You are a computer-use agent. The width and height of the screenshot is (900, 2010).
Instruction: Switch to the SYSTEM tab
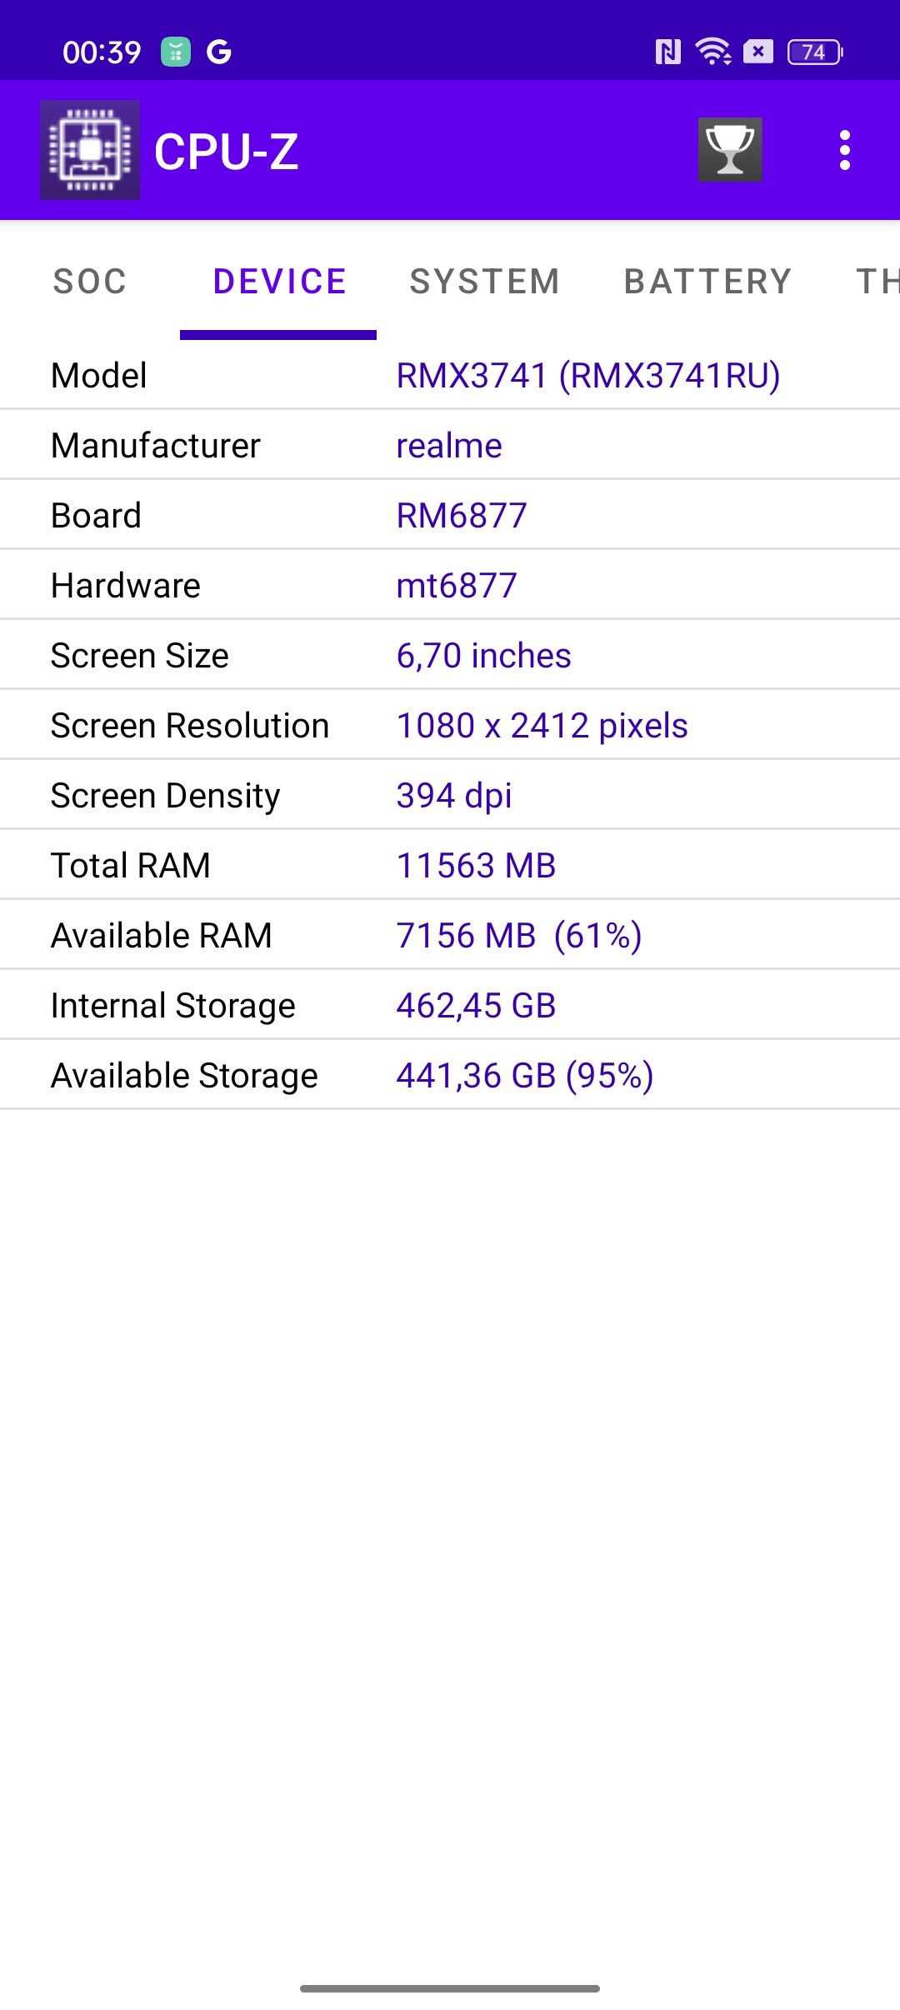pos(484,282)
